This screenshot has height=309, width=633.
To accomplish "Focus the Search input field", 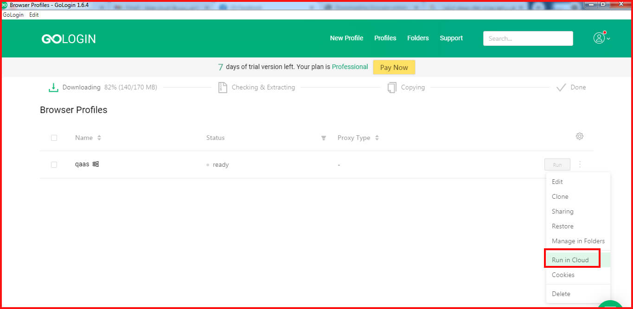I will point(528,38).
